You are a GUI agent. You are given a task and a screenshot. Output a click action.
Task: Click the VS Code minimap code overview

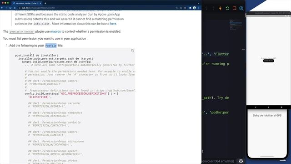click(236, 25)
